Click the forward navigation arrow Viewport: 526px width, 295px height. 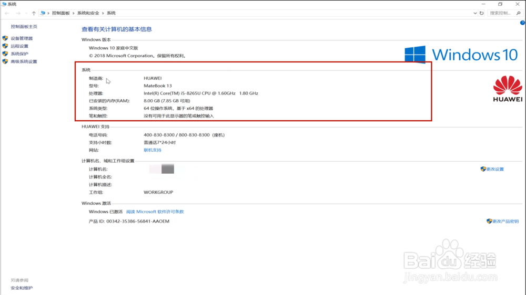click(x=18, y=13)
